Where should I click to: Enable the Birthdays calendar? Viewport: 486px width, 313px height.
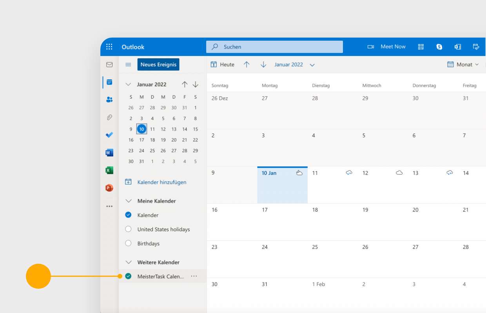click(128, 243)
